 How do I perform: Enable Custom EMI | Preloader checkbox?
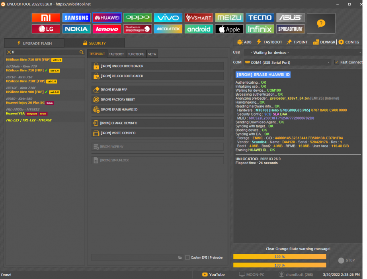[187, 257]
